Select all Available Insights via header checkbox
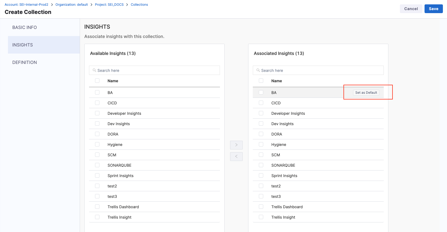Viewport: 447px width, 232px height. pos(97,81)
